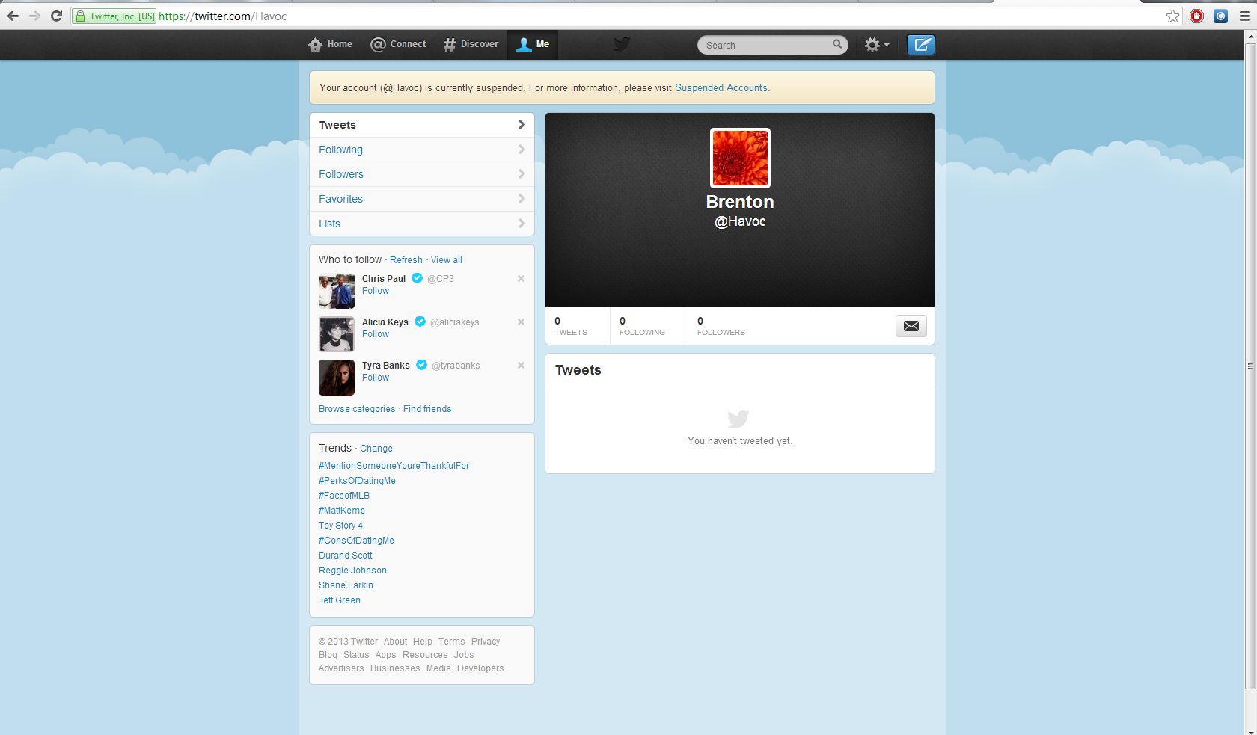Screen dimensions: 1257x735
Task: Open the Chrome menu icon
Action: pos(1244,16)
